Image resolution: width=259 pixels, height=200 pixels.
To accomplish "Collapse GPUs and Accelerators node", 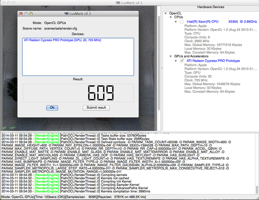I will tap(171, 56).
